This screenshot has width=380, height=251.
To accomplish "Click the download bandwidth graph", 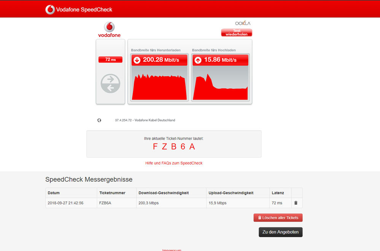I will 159,83.
